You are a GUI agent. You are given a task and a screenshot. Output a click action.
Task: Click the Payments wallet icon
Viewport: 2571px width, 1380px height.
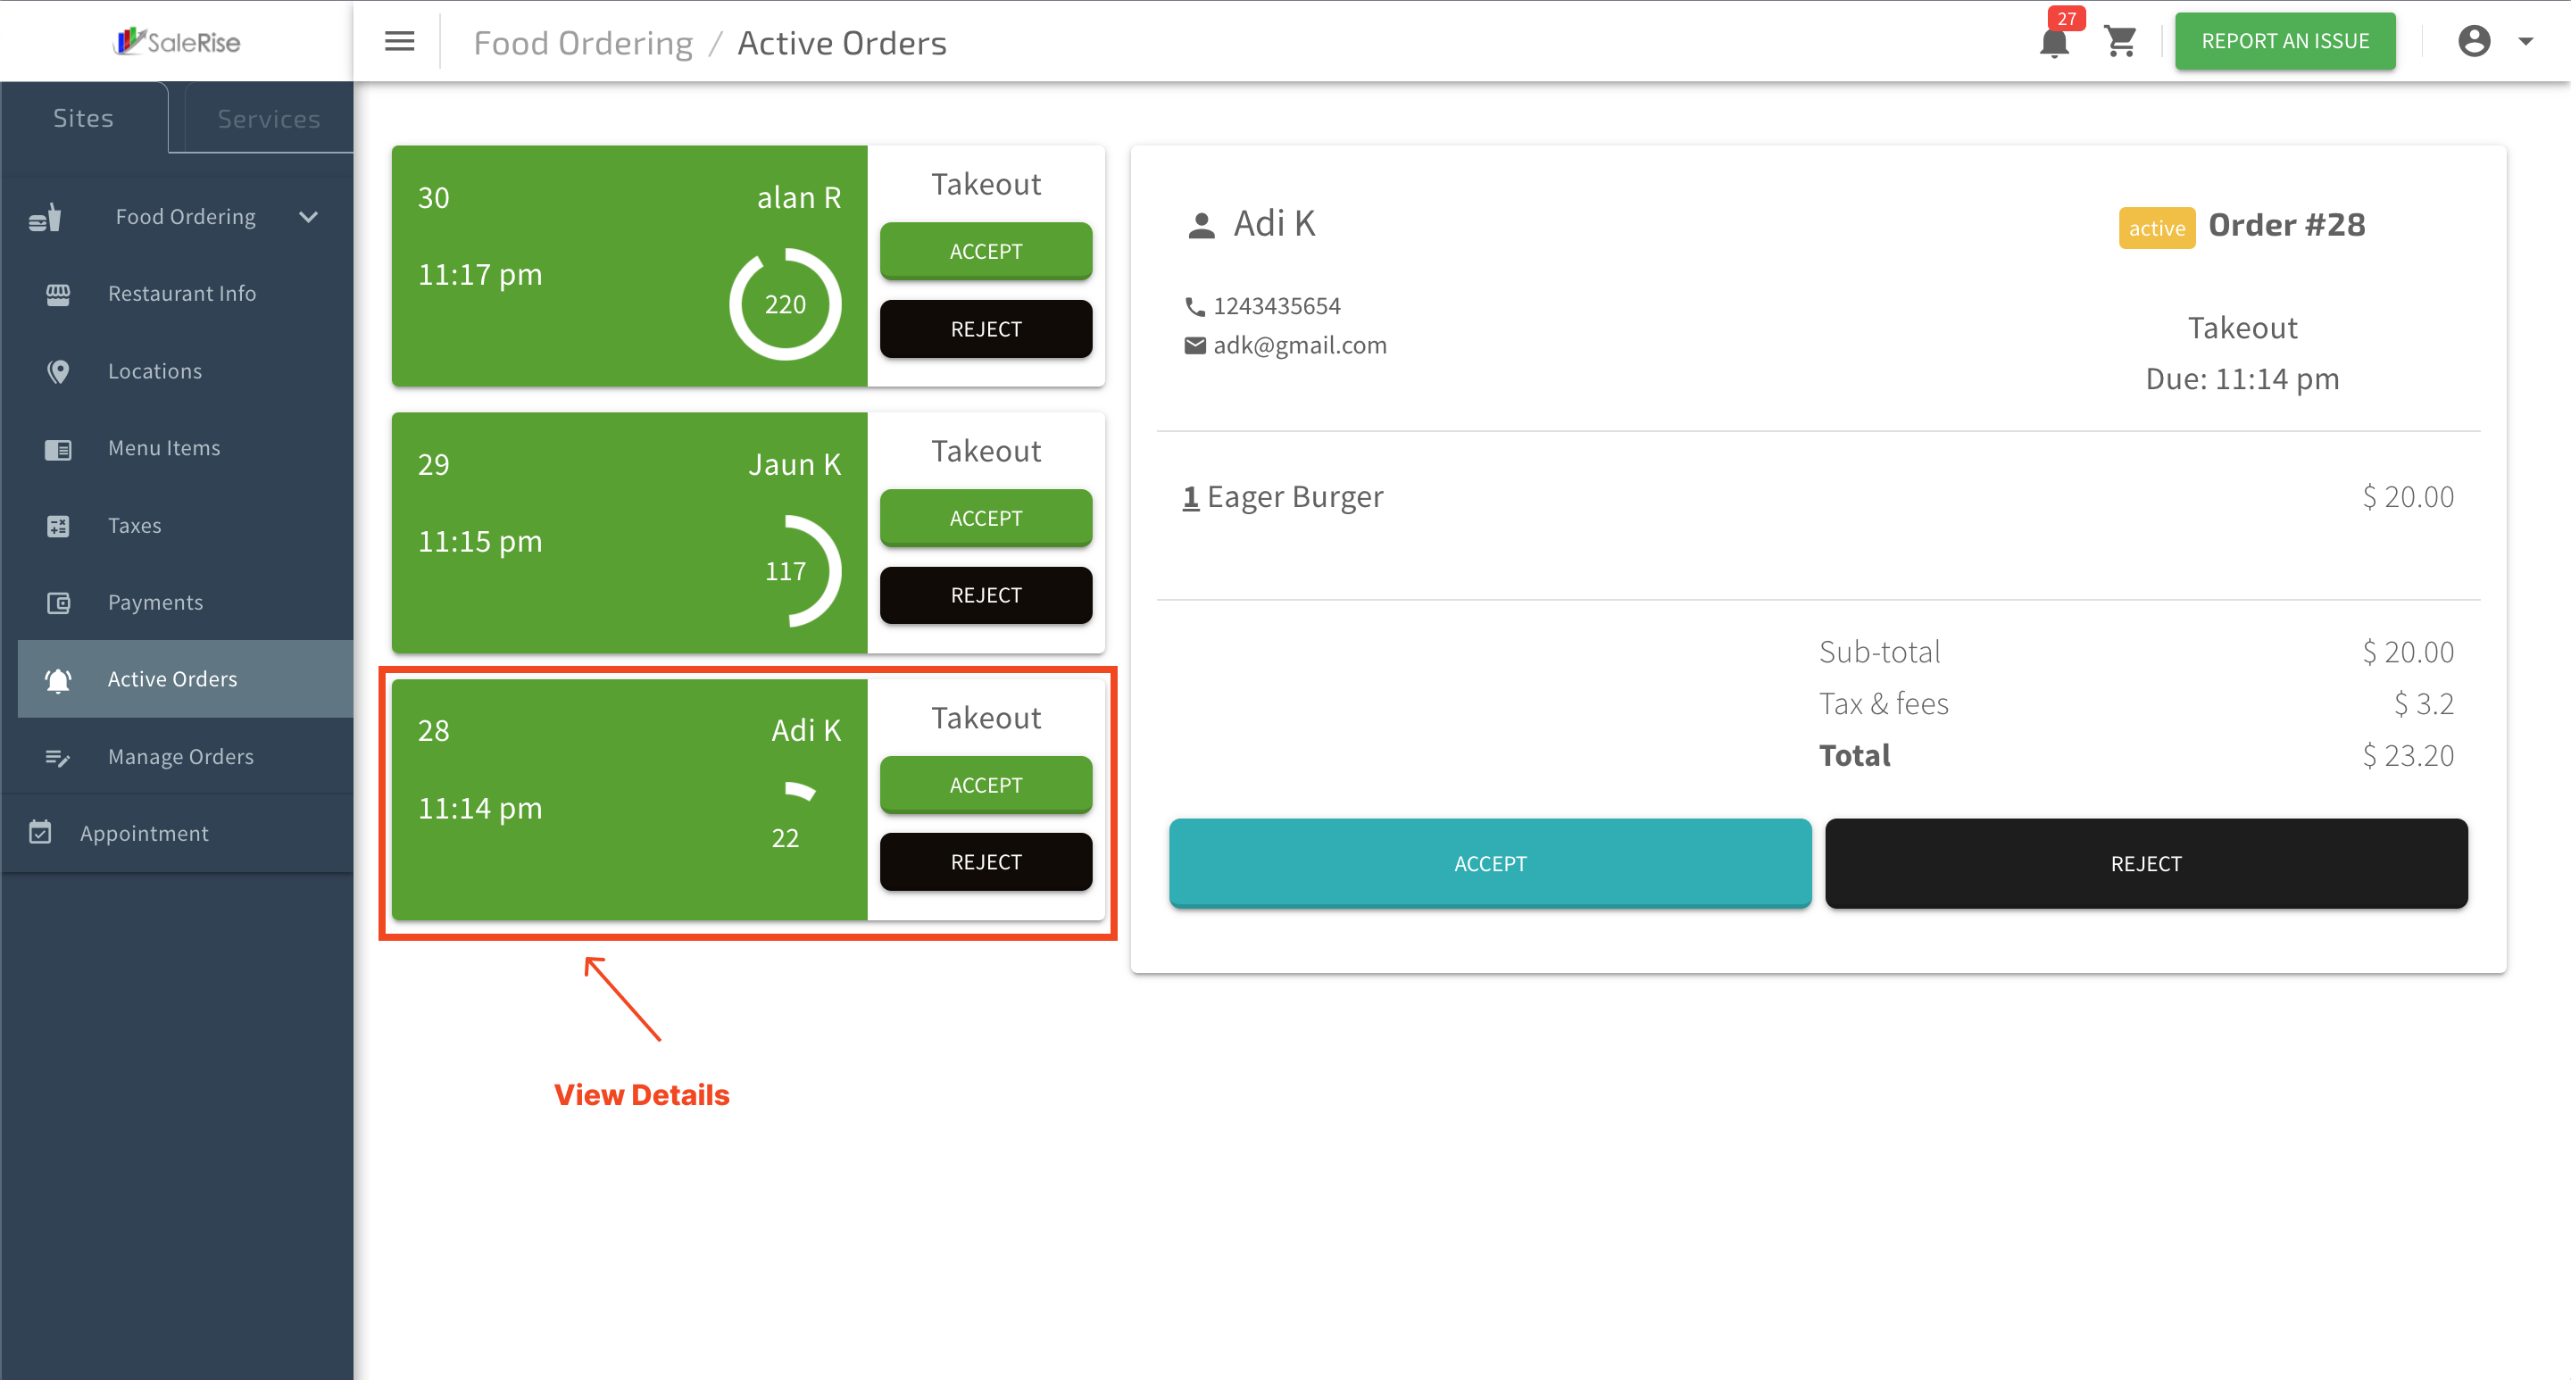point(58,603)
